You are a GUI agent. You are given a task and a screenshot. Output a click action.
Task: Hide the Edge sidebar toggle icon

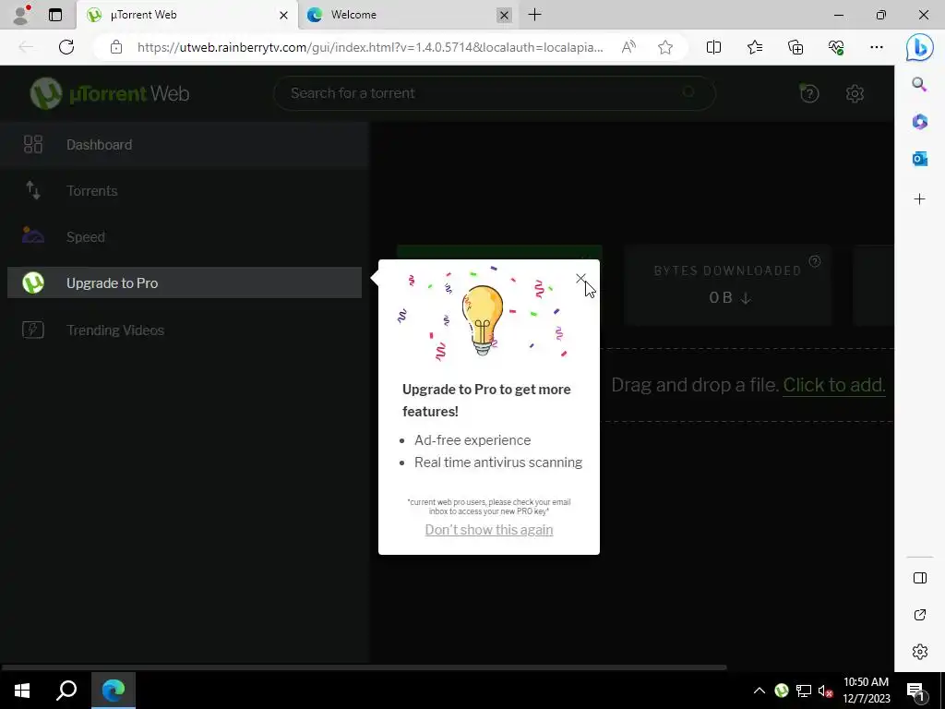coord(920,578)
